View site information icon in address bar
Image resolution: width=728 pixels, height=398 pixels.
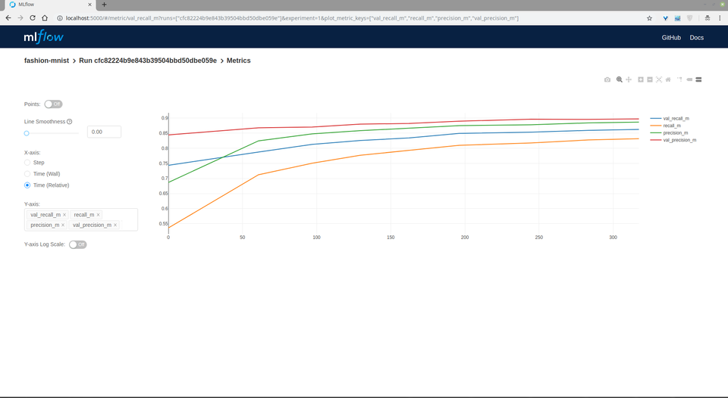(60, 18)
